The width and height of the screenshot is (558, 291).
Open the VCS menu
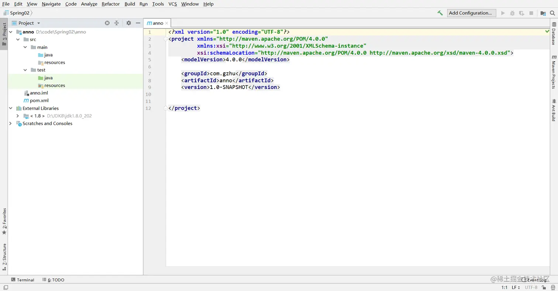[173, 4]
